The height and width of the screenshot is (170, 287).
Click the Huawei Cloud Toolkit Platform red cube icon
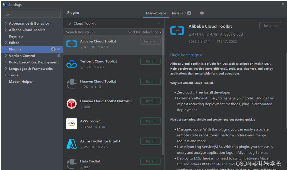pos(72,104)
